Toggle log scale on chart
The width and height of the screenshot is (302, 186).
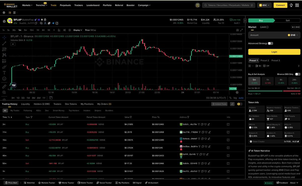235,98
